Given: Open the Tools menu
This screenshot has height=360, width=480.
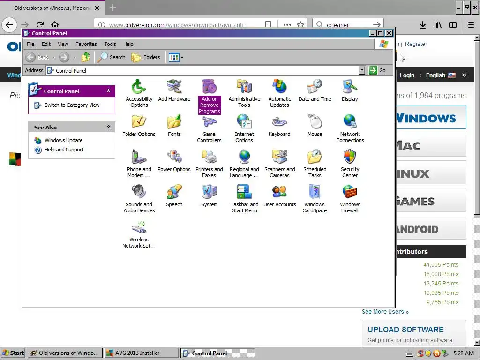Looking at the screenshot, I should click(110, 44).
